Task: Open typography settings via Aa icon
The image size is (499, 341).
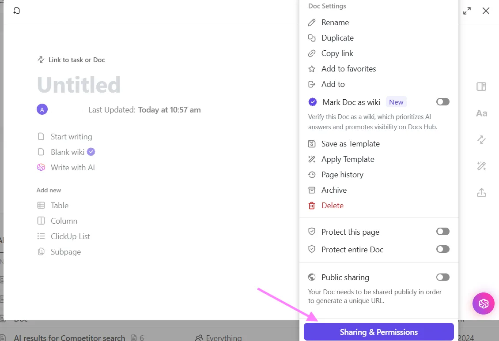Action: tap(481, 113)
